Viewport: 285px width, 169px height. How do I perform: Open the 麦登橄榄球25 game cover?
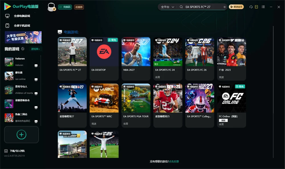click(x=168, y=98)
